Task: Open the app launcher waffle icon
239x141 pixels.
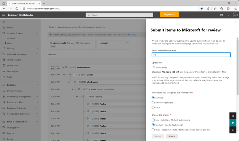Action: tap(4, 15)
